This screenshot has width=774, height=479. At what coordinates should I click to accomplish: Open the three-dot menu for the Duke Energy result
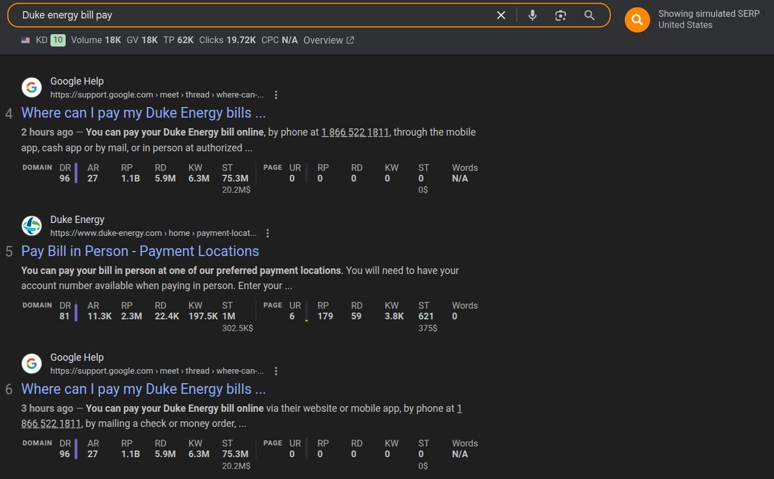(268, 233)
